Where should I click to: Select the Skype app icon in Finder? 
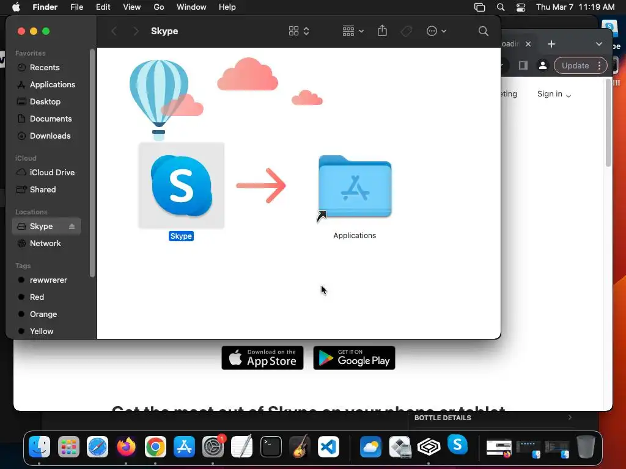181,186
